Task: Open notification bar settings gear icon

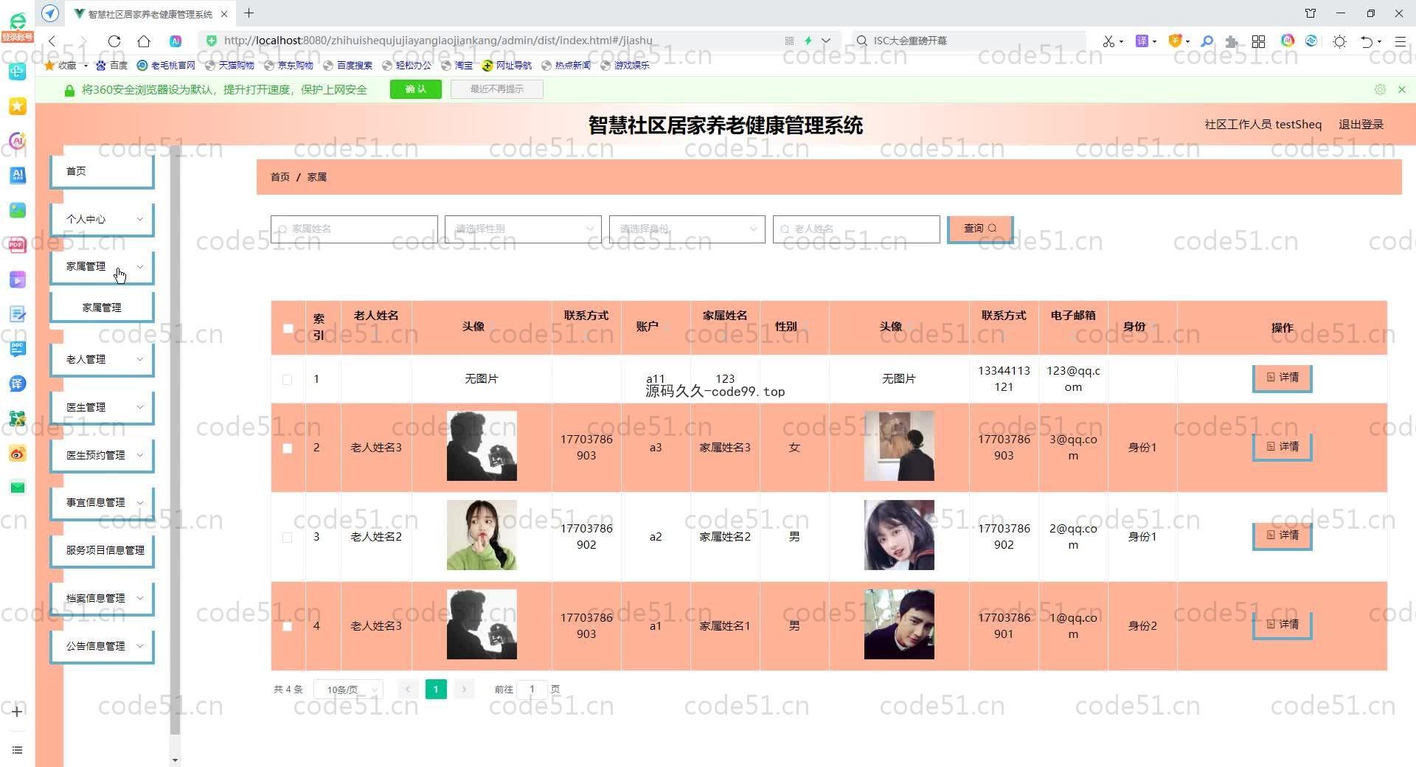Action: 1380,89
